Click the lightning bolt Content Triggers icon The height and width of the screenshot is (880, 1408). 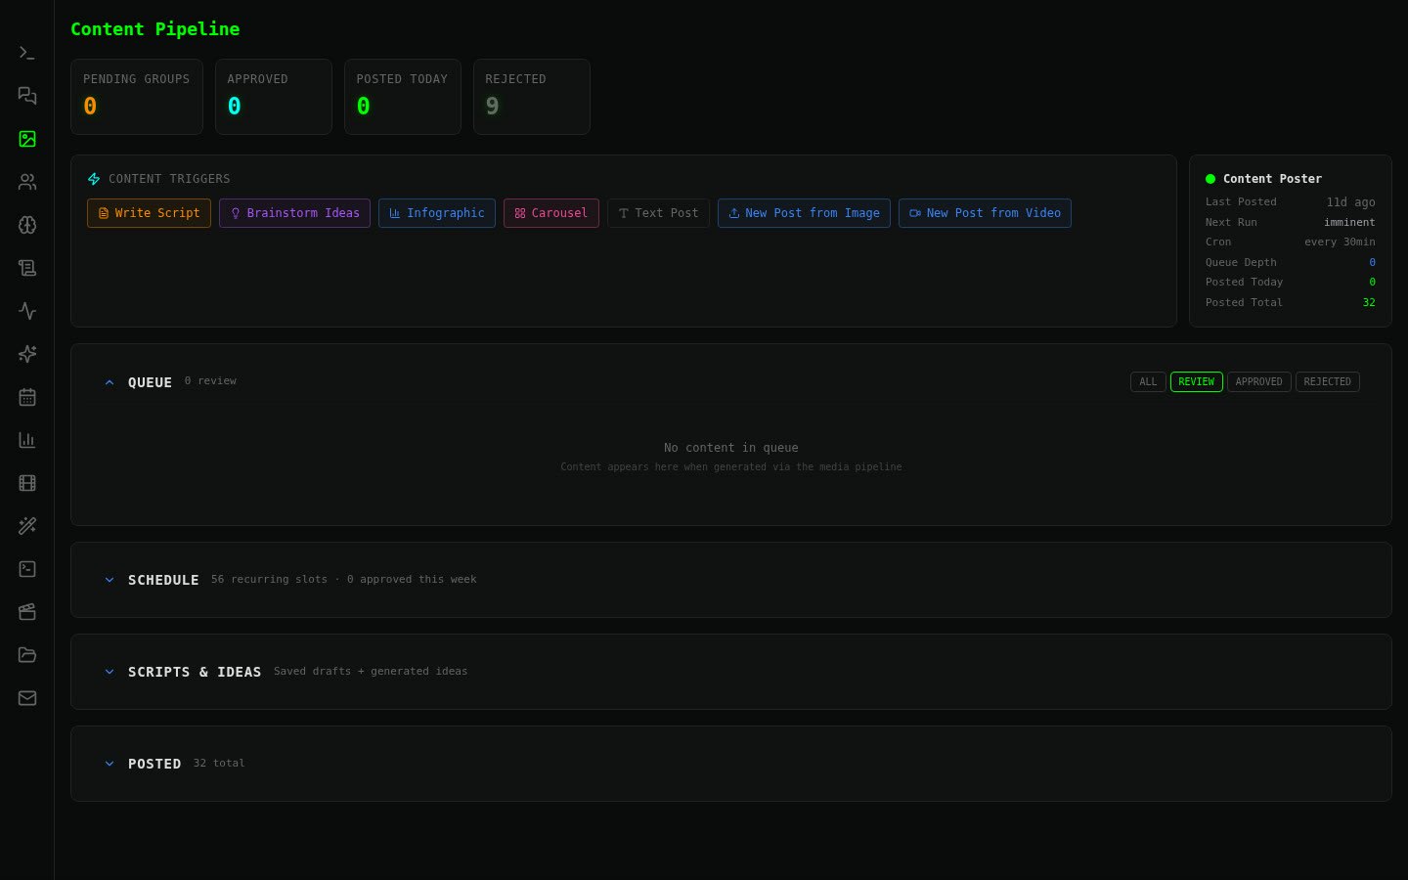point(94,179)
